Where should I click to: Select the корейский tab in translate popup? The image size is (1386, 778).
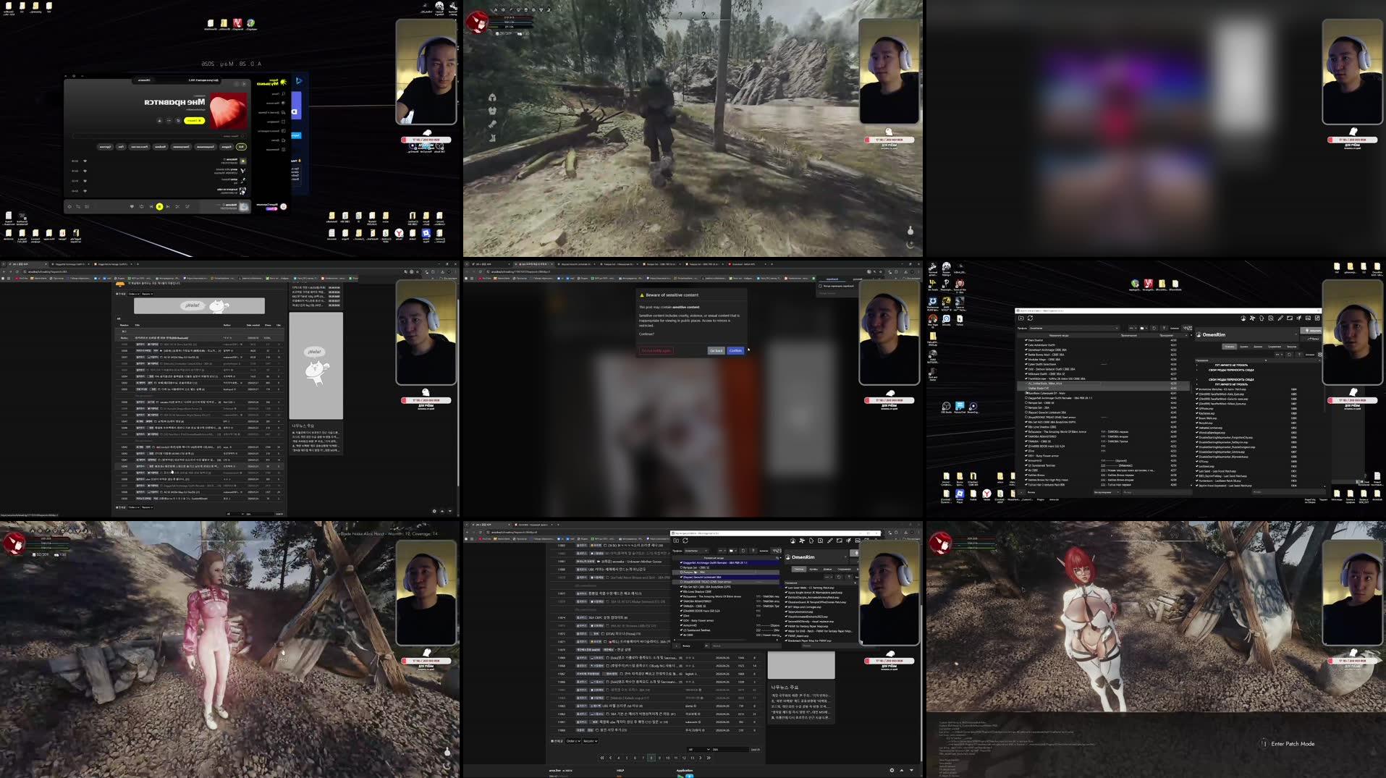click(832, 279)
